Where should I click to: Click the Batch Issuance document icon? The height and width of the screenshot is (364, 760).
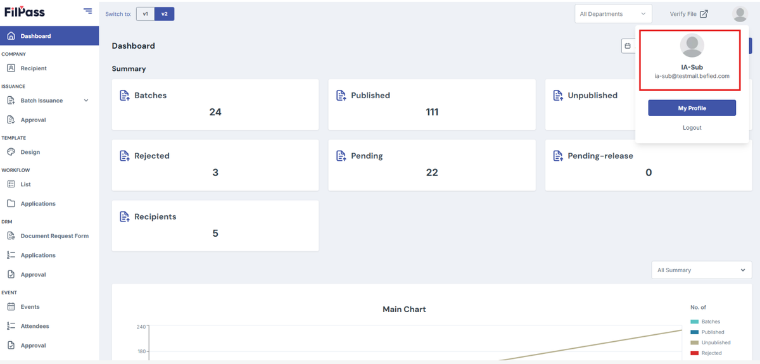[11, 101]
